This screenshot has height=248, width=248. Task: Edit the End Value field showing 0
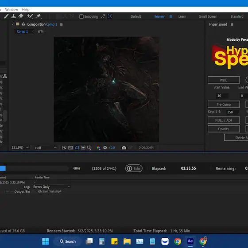click(244, 96)
